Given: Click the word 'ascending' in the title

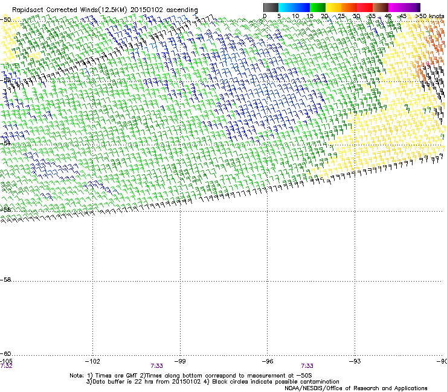Looking at the screenshot, I should 182,10.
